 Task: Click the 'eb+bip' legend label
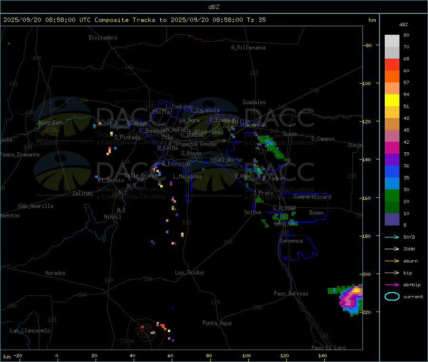coord(412,285)
